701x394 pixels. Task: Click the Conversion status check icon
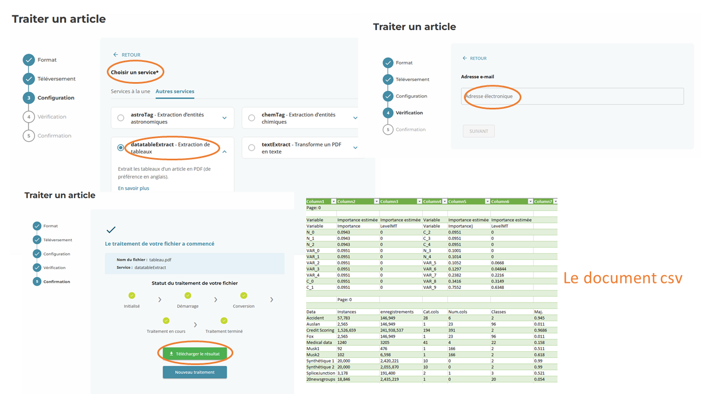244,296
